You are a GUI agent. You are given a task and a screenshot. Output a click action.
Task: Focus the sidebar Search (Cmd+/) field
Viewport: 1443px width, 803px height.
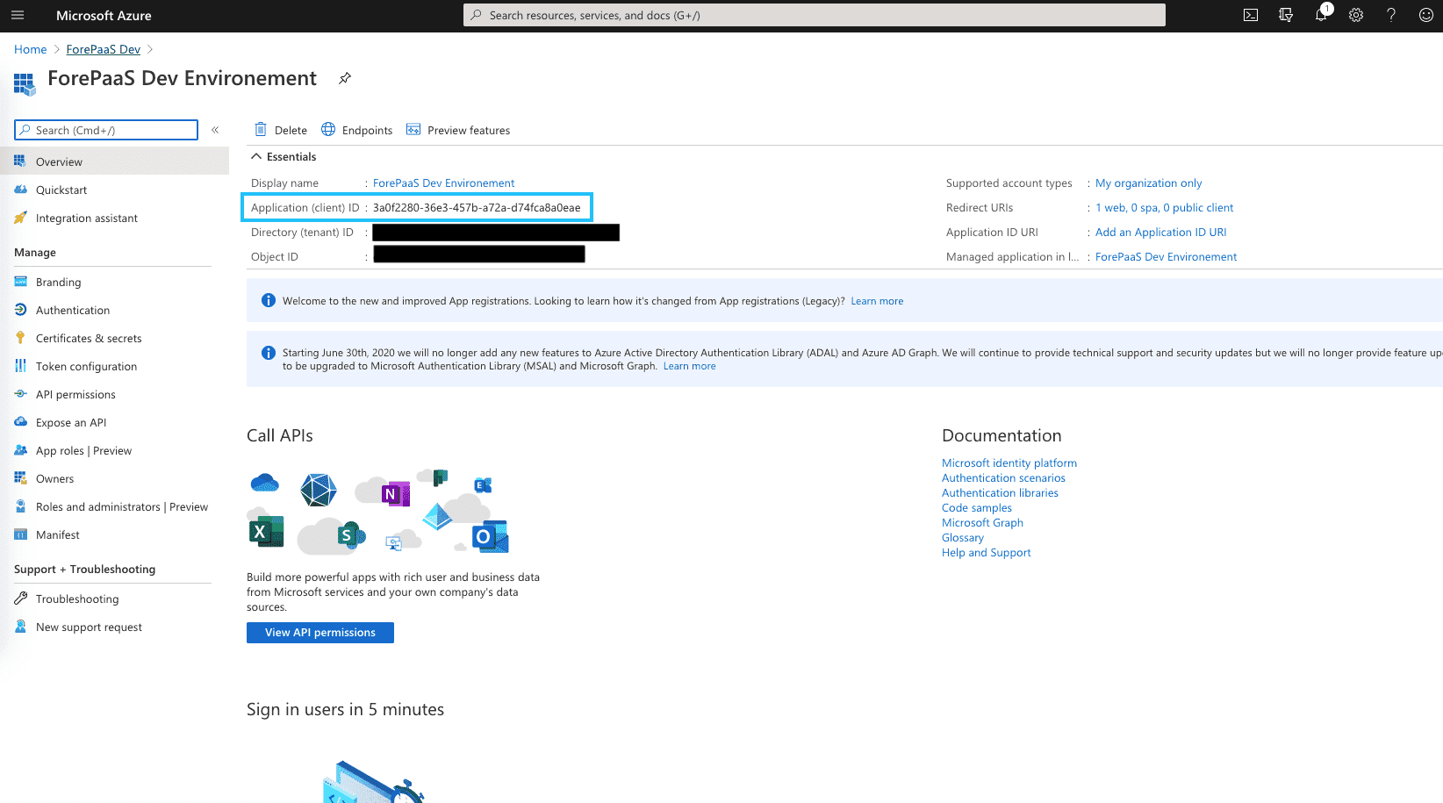click(x=106, y=130)
